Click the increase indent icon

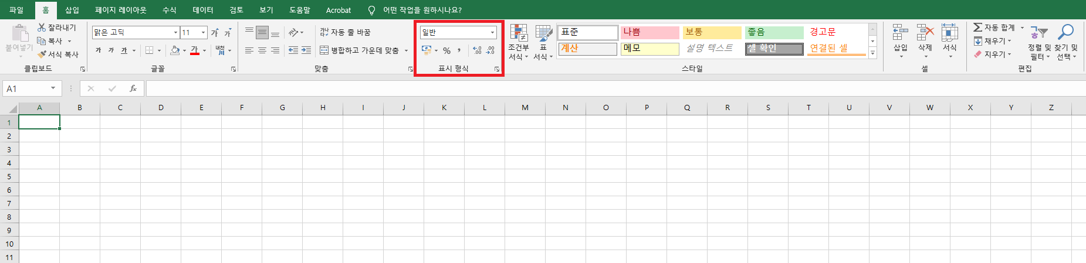point(306,50)
